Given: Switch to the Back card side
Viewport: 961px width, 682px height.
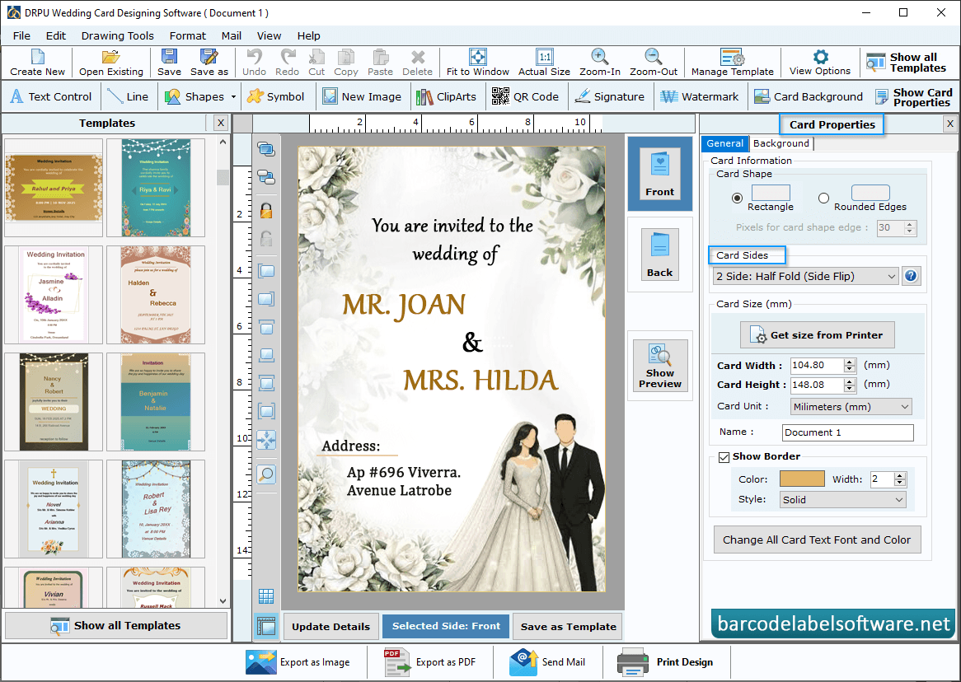Looking at the screenshot, I should 659,255.
